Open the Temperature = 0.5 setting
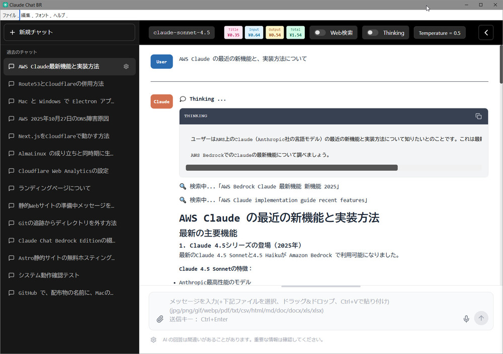The image size is (503, 354). click(x=439, y=33)
